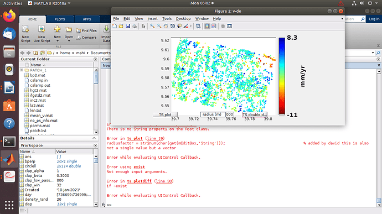The height and width of the screenshot is (214, 382).
Task: Open the Window menu in Figure 2
Action: click(202, 18)
